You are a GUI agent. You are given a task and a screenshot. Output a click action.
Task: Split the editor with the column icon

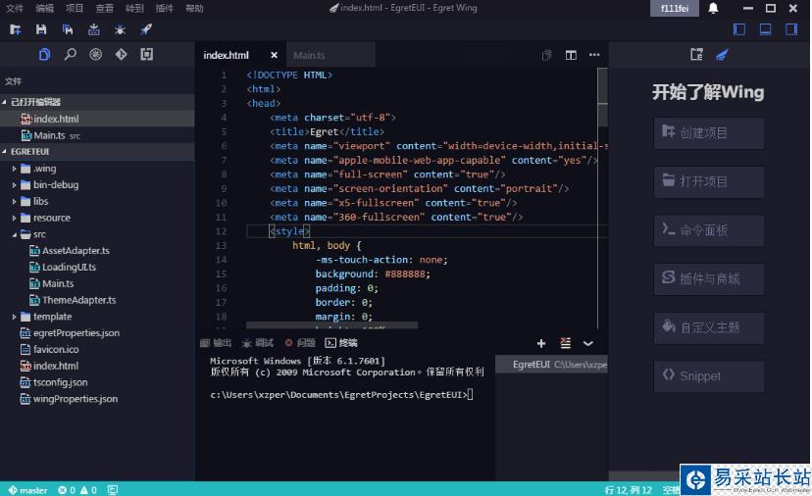pyautogui.click(x=571, y=55)
